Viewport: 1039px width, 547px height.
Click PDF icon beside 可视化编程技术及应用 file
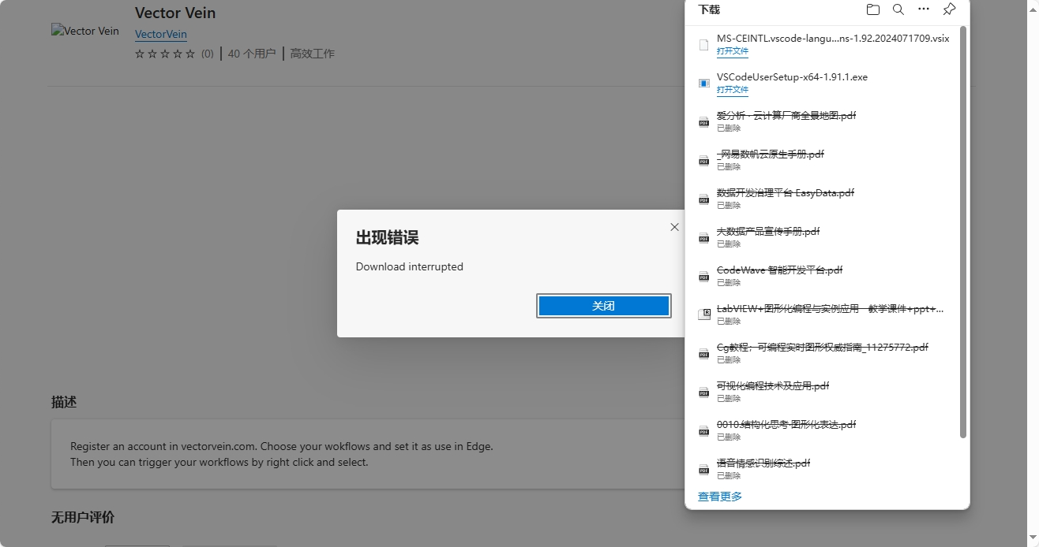[x=703, y=392]
